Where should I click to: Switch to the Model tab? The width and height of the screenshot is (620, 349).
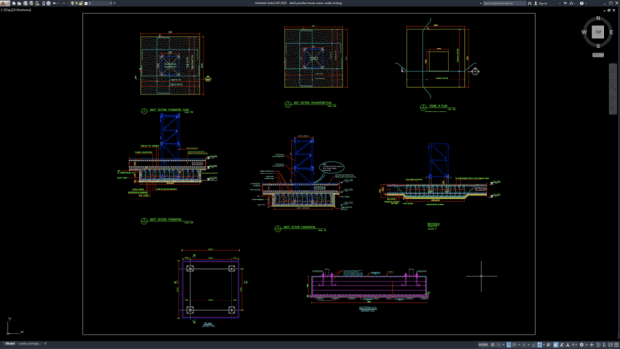[x=10, y=344]
